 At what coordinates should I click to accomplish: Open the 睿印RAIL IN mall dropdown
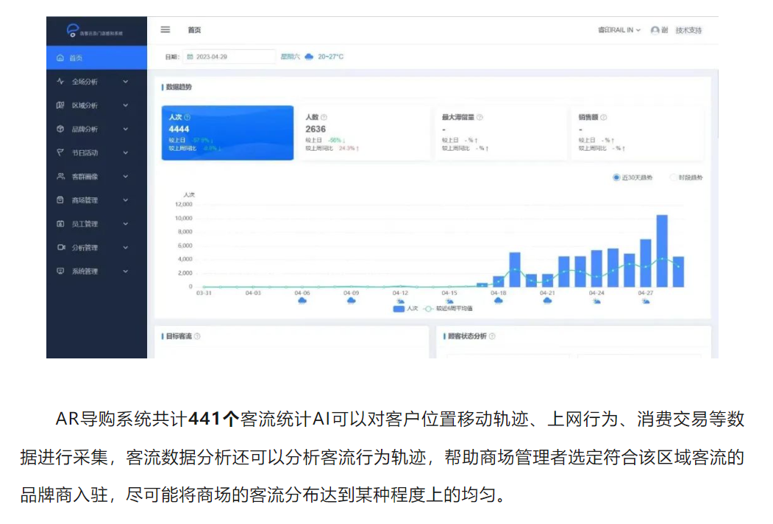pyautogui.click(x=618, y=30)
